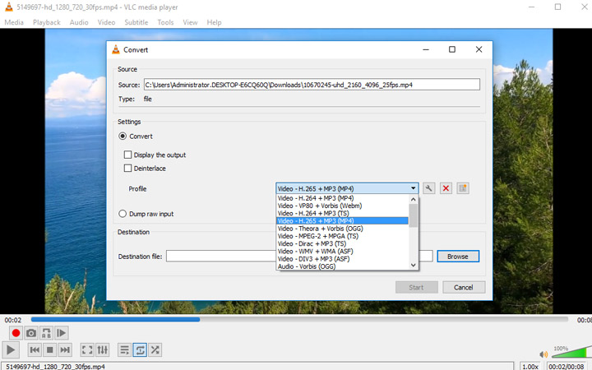Open the Audio menu
Screen dimensions: 592x370
click(x=79, y=22)
